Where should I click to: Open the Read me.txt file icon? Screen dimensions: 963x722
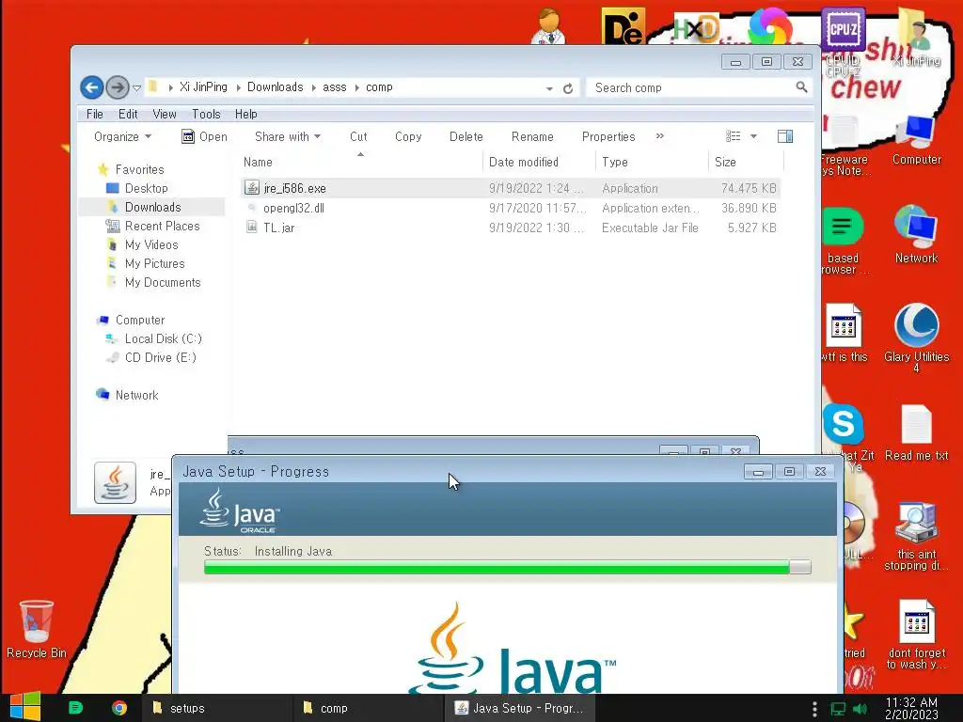click(916, 432)
